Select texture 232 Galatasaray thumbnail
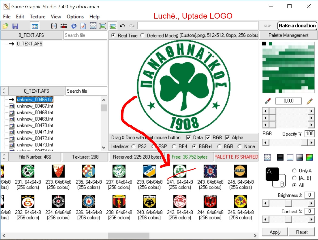 pyautogui.click(x=28, y=201)
